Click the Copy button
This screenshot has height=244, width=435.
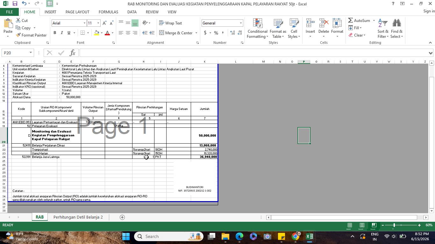point(23,28)
